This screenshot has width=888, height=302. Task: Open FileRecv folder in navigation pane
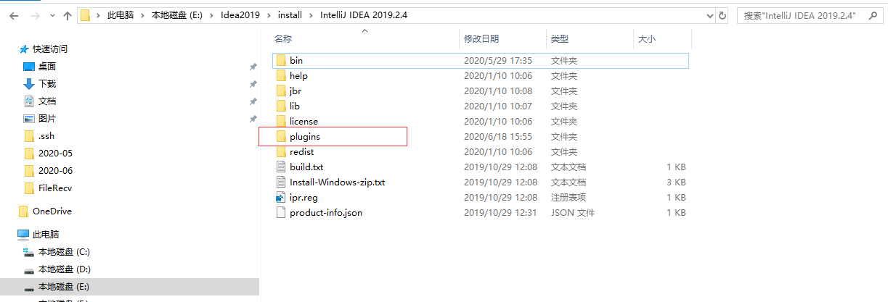point(55,188)
